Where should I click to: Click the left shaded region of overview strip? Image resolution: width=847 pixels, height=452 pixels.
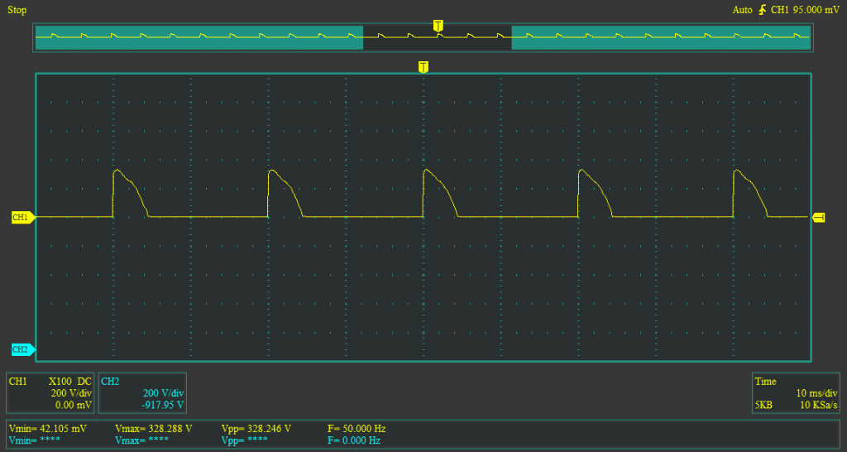199,37
